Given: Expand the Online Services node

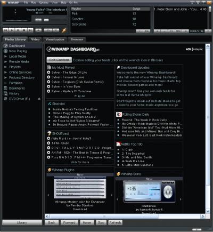Looking at the screenshot, I should pos(6,73).
